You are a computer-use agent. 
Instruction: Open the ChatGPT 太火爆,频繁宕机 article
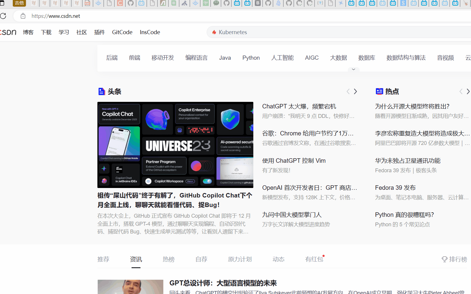(299, 106)
